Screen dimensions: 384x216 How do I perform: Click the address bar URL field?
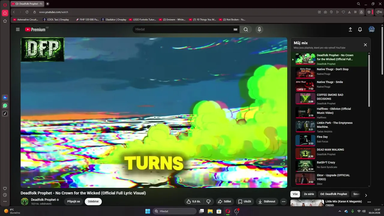177,12
